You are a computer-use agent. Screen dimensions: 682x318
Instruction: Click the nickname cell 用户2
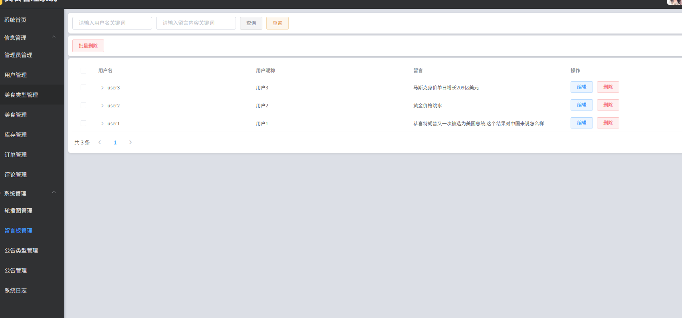tap(262, 106)
